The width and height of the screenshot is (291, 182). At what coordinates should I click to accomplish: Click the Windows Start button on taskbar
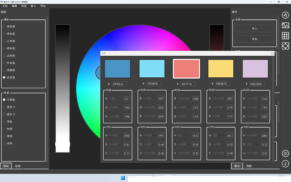coord(123,178)
